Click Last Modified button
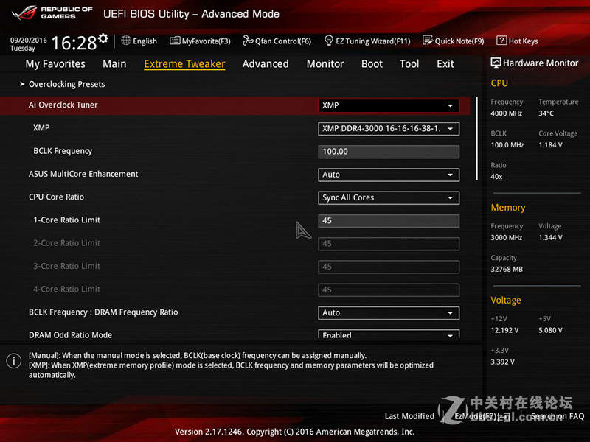Viewport: 590px width, 442px height. (x=409, y=416)
